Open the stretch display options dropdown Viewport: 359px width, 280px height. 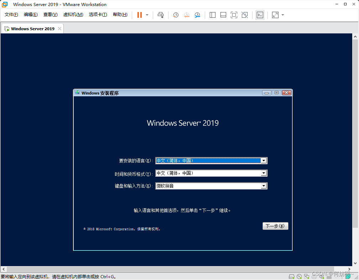283,15
